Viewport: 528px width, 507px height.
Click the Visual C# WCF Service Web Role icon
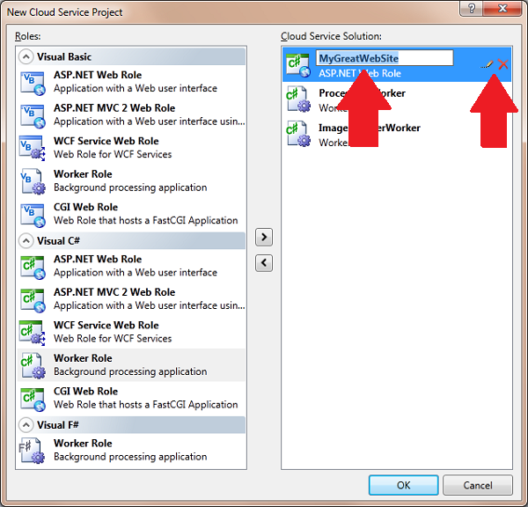32,332
